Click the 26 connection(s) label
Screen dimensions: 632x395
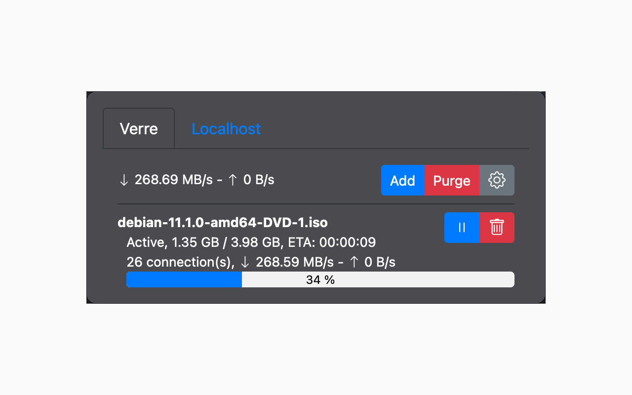179,262
